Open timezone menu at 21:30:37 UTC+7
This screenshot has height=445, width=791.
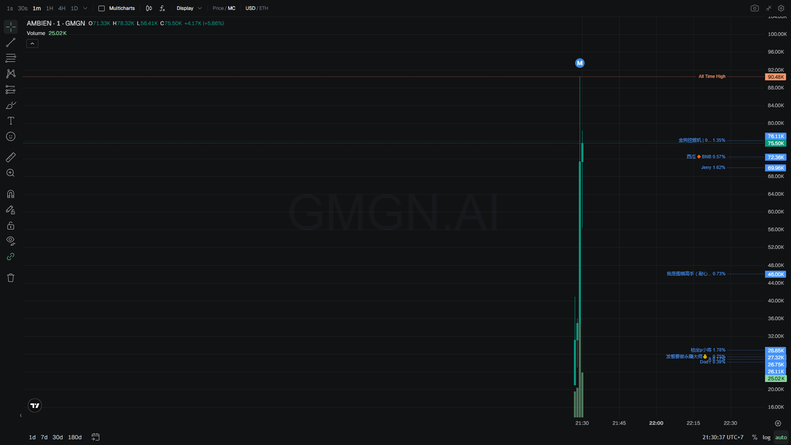[x=723, y=437]
